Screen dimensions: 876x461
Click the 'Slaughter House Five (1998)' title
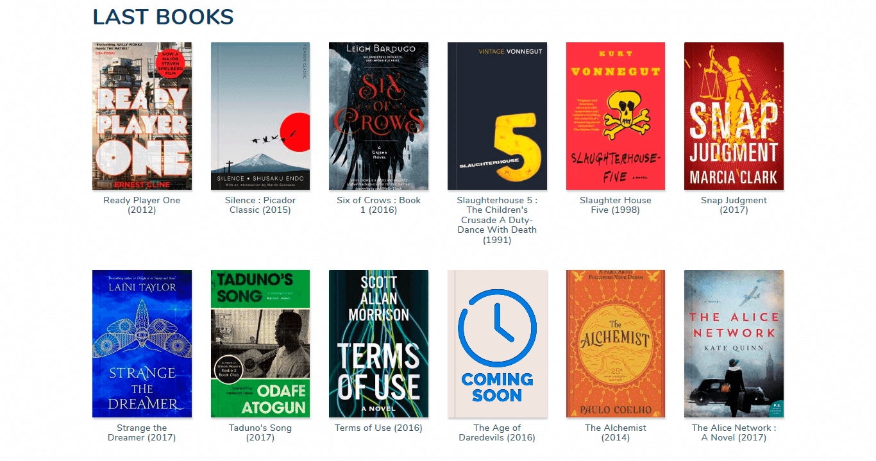point(616,205)
